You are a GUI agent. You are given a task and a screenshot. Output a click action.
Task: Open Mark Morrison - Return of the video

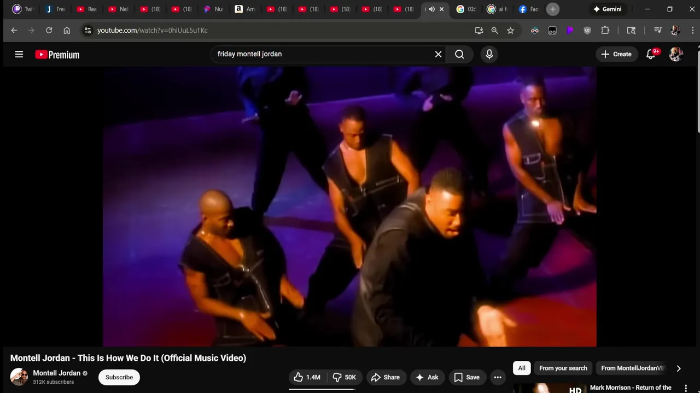click(x=631, y=388)
